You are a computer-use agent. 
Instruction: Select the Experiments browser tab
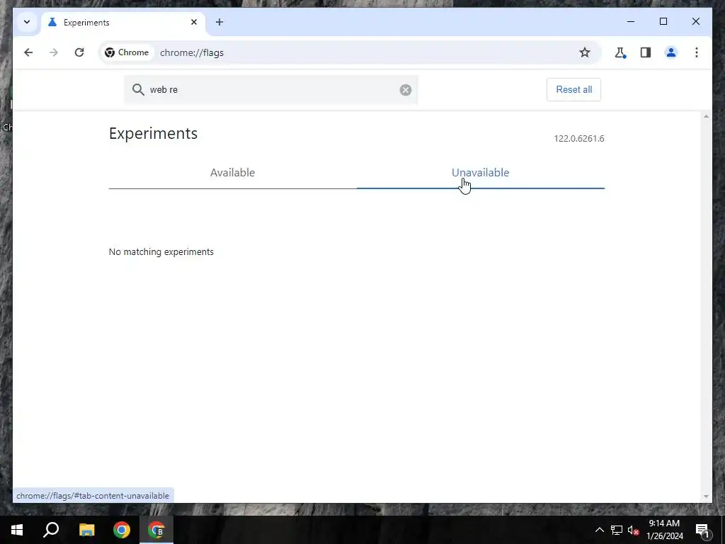coord(123,22)
